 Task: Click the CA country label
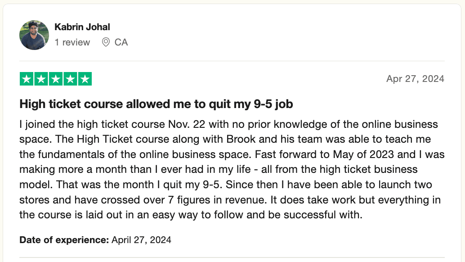click(121, 42)
